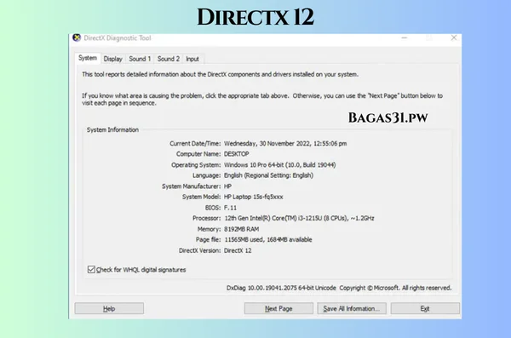Click the DirectX Diagnostic Tool window title
This screenshot has width=511, height=338.
118,37
